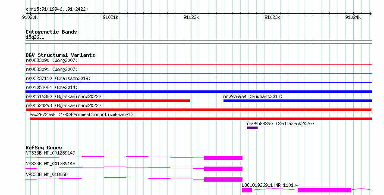Viewport: 384px width, 195px height.
Task: Click the VPS33B NM_018668 magenta exon block
Action: click(223, 180)
